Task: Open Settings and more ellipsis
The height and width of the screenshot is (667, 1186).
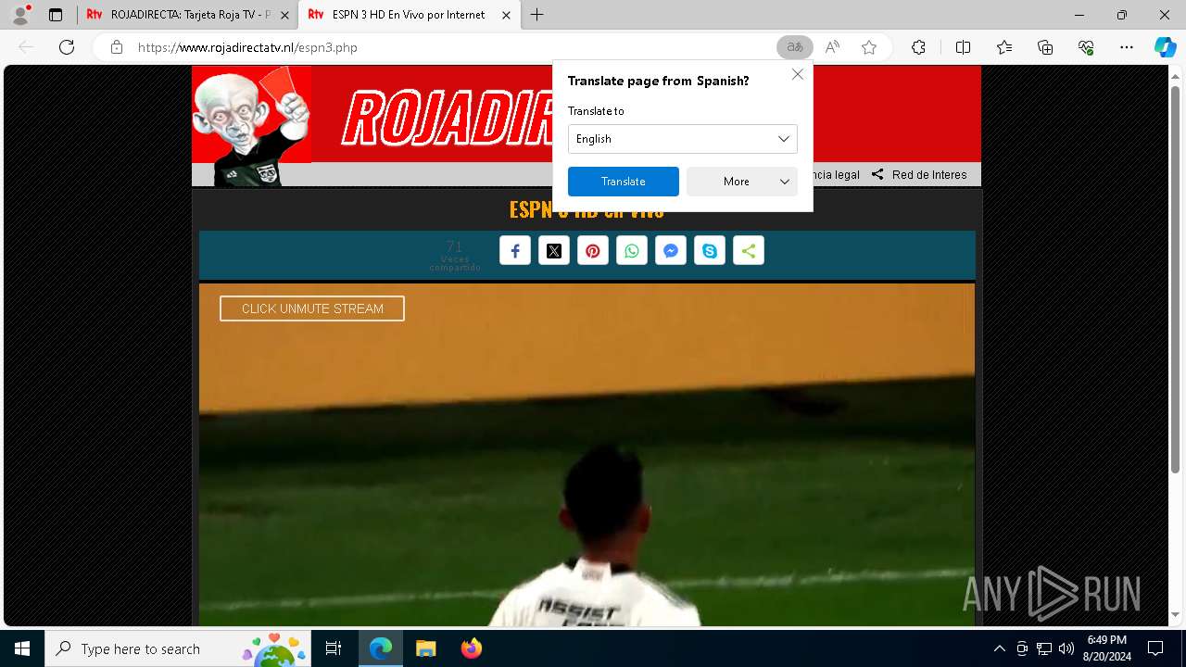Action: click(1127, 47)
